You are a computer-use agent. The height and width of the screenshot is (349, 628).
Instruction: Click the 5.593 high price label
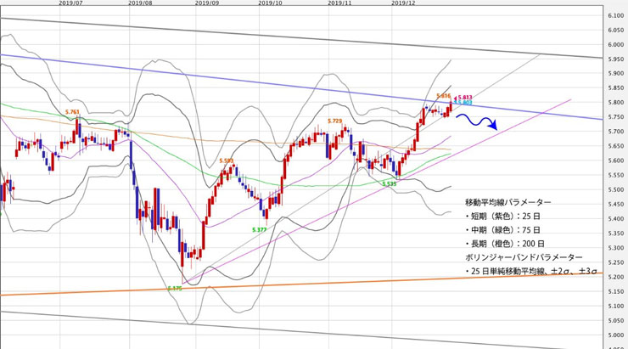click(227, 160)
